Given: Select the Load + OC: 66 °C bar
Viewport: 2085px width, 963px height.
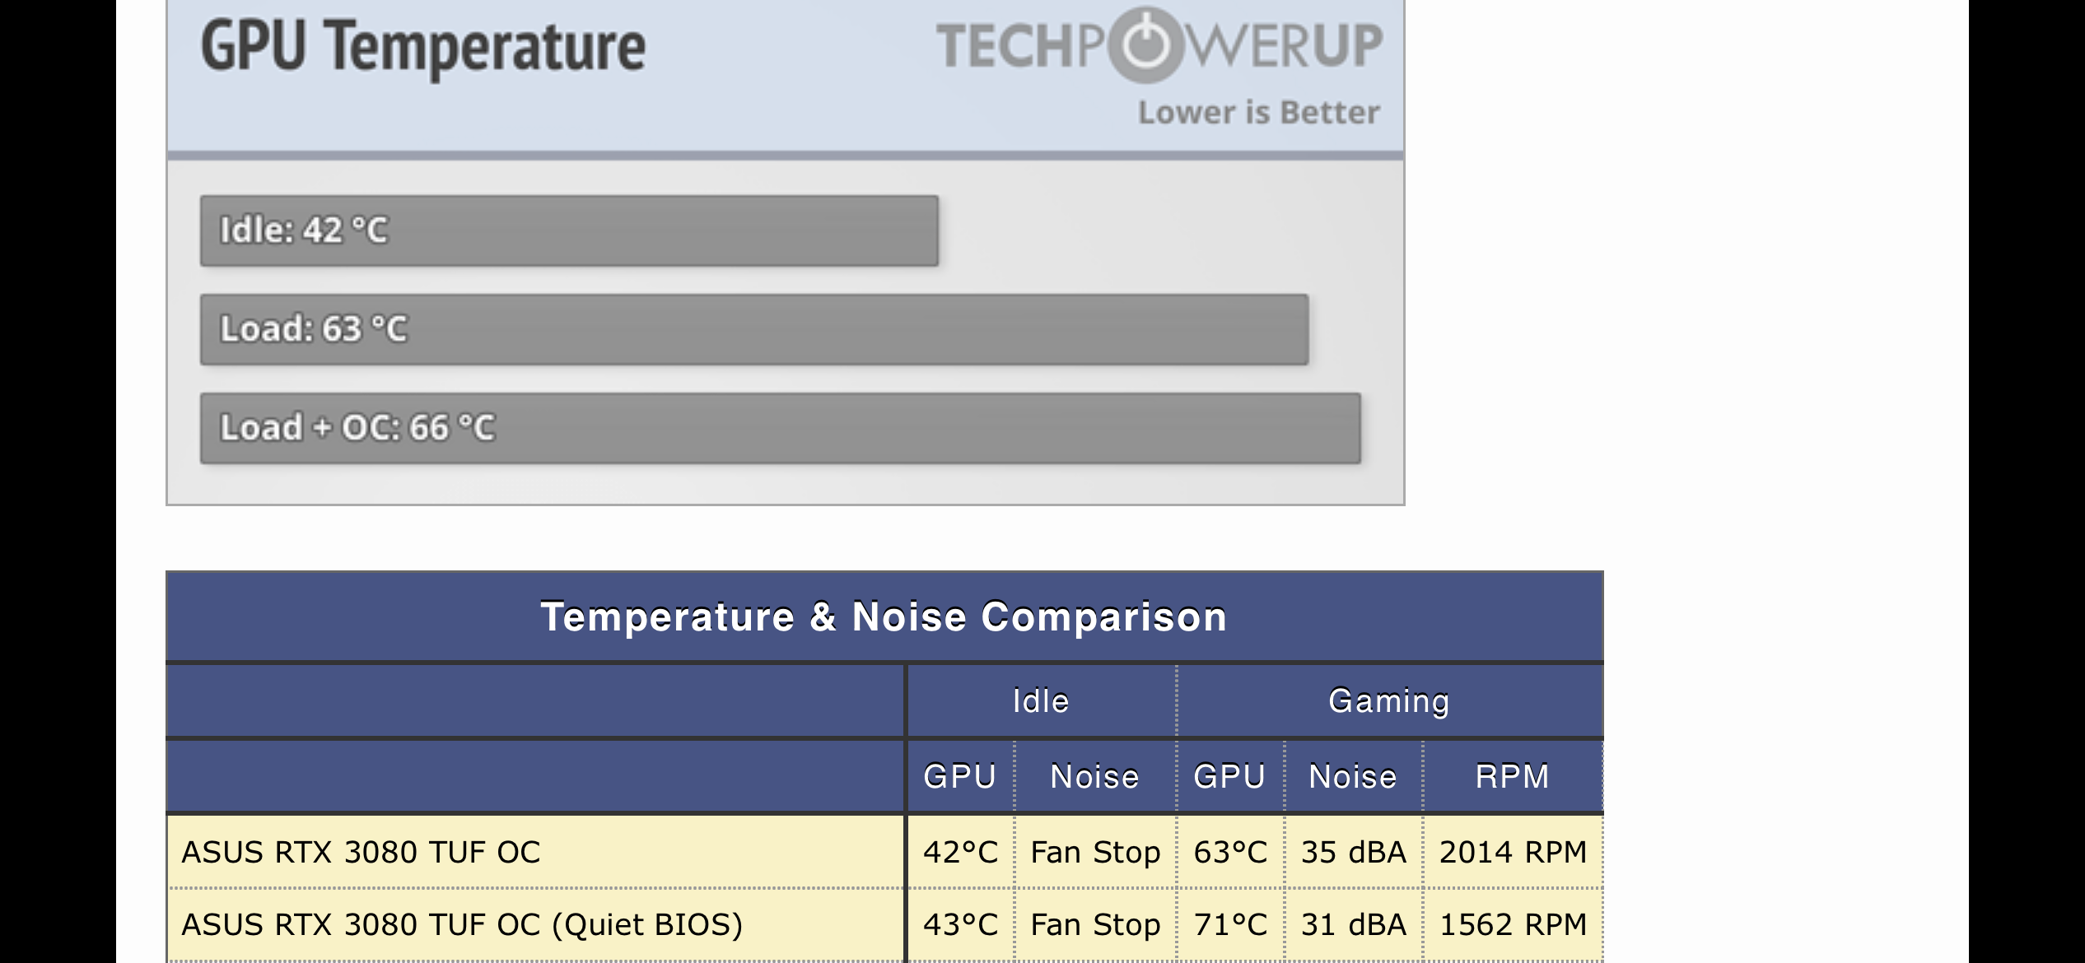Looking at the screenshot, I should tap(780, 428).
